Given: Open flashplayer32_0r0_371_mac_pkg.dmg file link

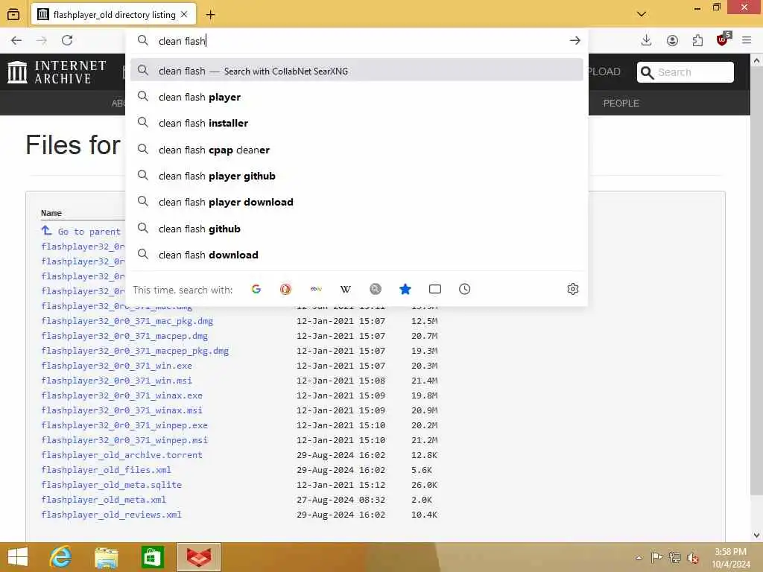Looking at the screenshot, I should (x=127, y=321).
